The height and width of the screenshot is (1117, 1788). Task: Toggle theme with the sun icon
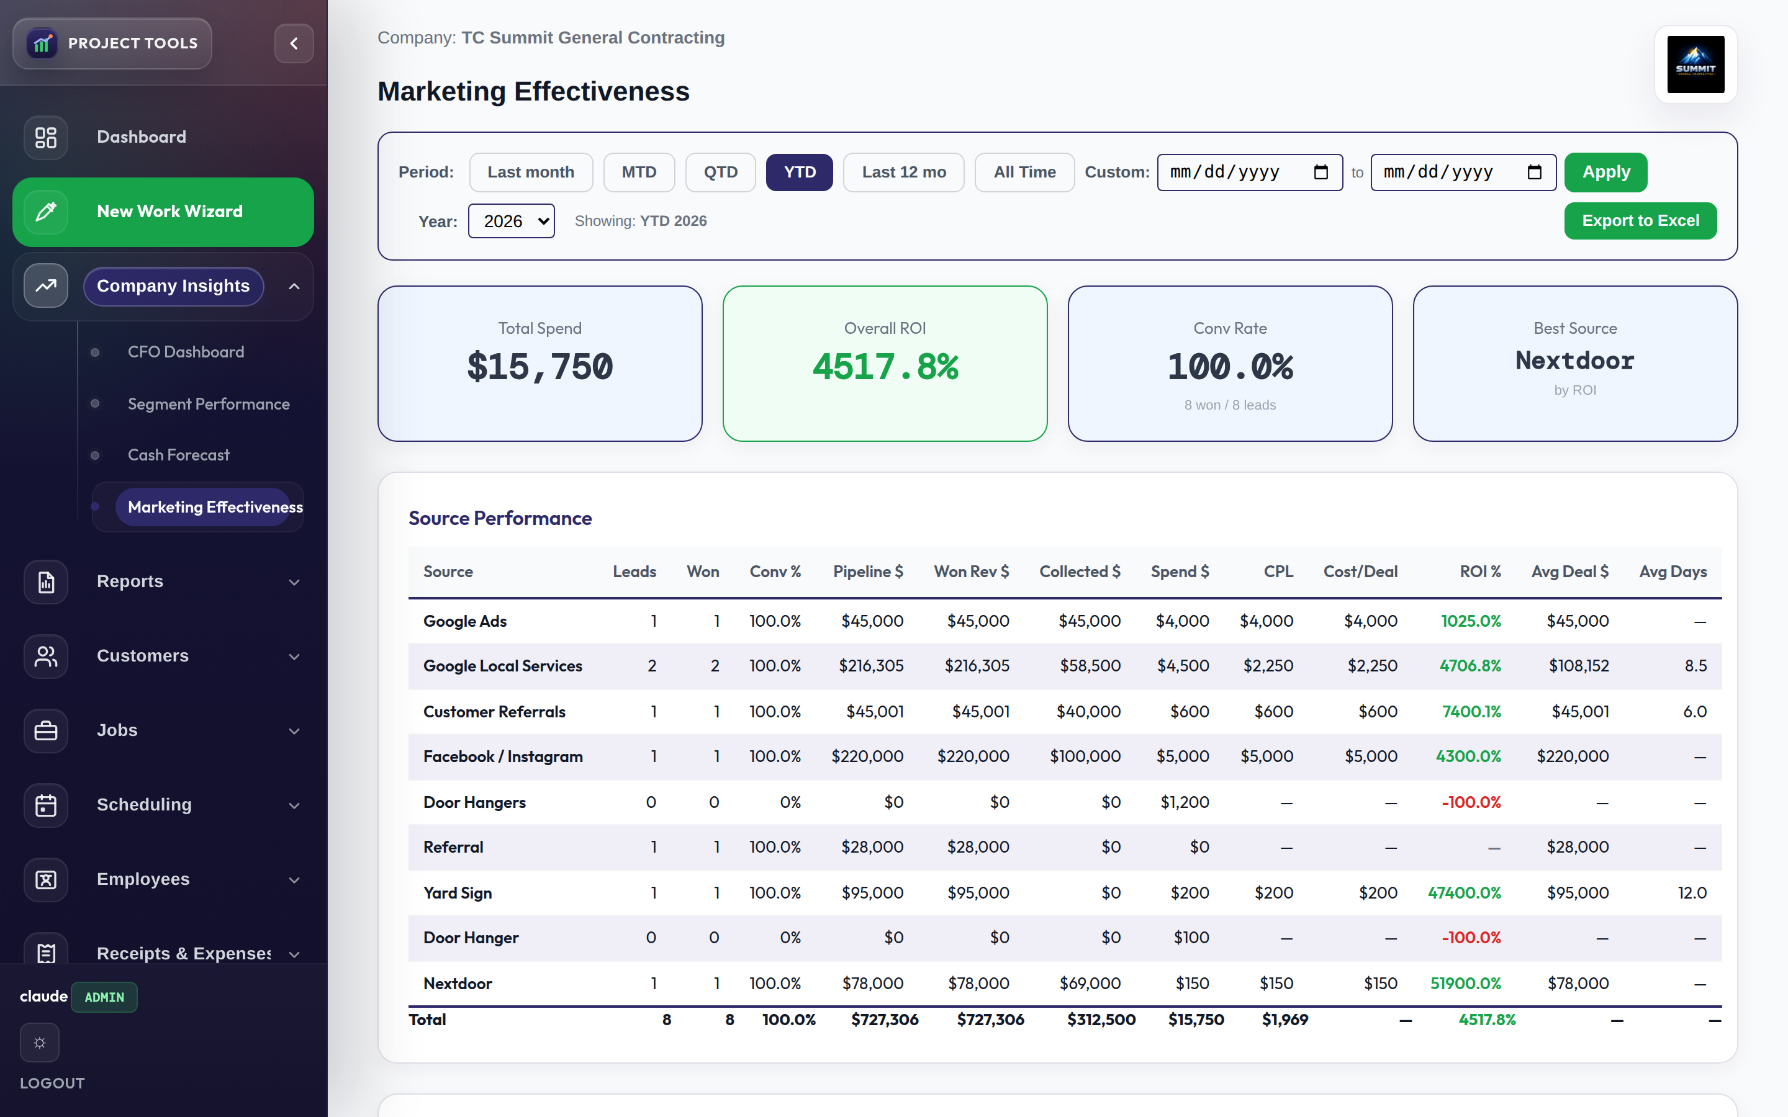click(40, 1043)
